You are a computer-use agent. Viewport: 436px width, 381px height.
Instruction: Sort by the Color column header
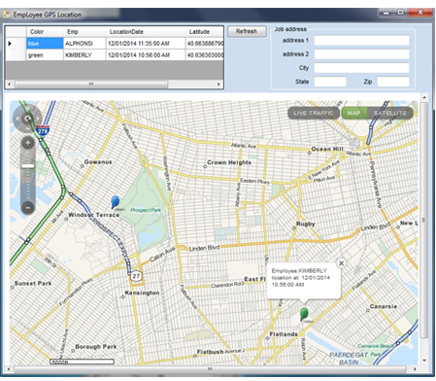pyautogui.click(x=45, y=32)
